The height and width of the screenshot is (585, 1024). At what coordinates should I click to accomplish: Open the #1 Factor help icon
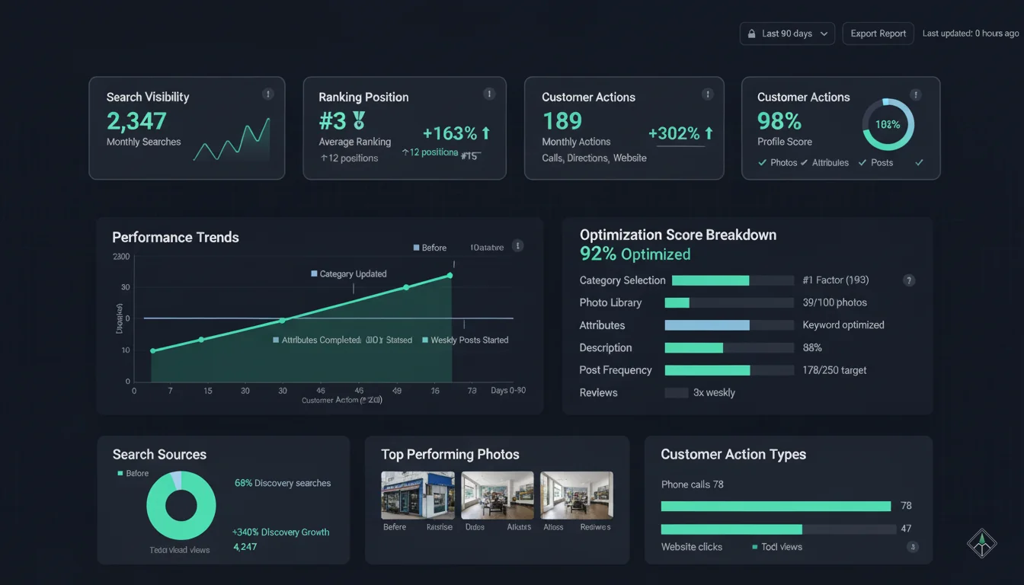coord(908,280)
